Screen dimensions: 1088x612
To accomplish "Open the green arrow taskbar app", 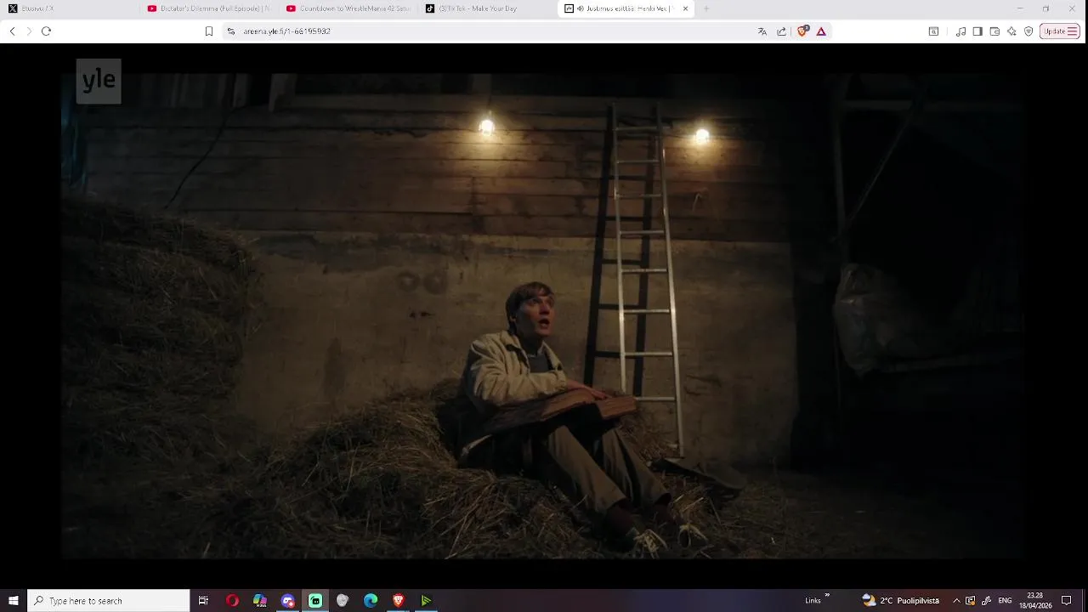I will point(426,600).
